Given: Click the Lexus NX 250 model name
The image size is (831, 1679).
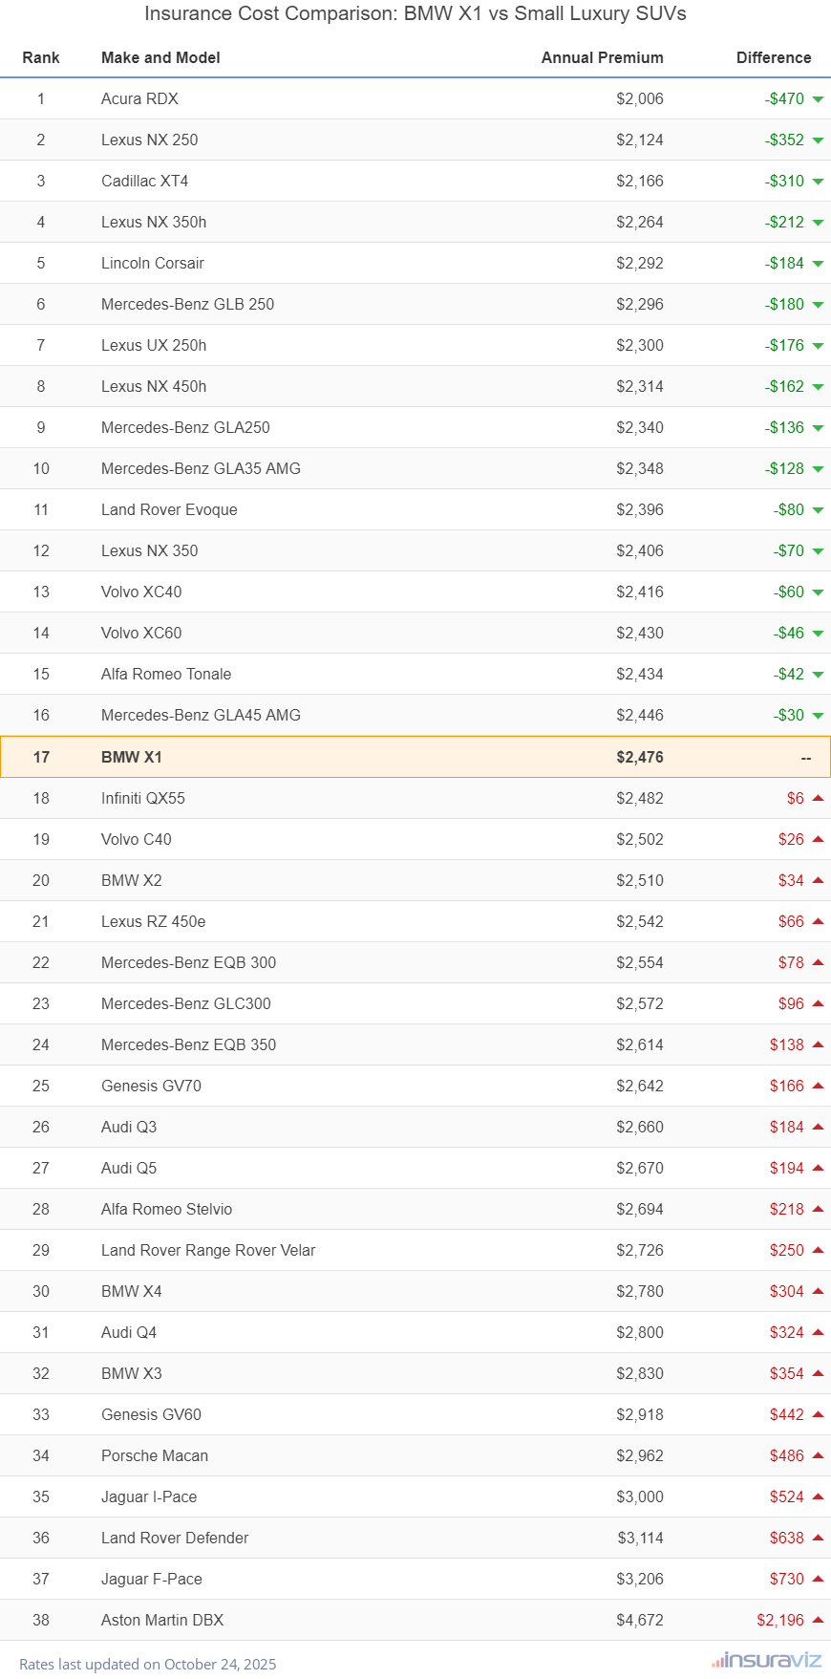Looking at the screenshot, I should click(150, 140).
